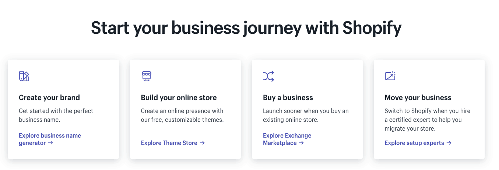Click the migrate icon above Move your business
The width and height of the screenshot is (499, 170).
point(390,76)
